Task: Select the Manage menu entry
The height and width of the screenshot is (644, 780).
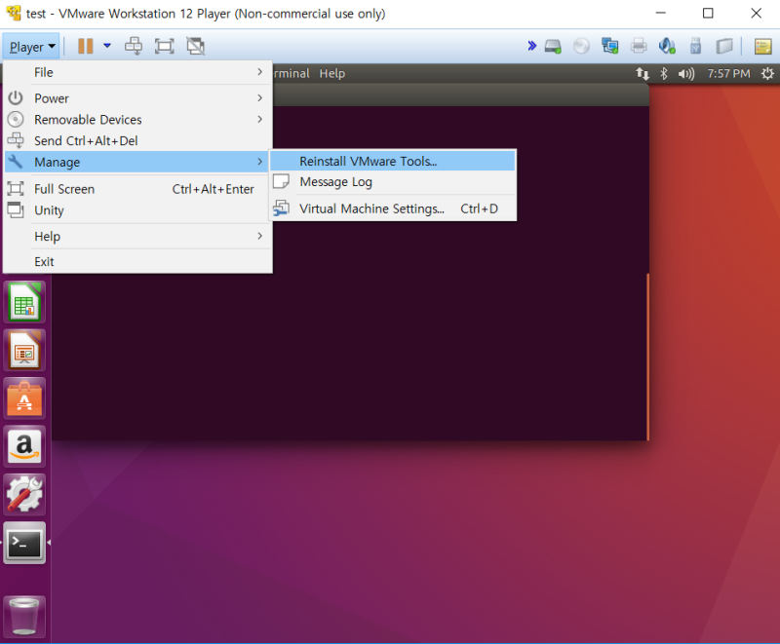Action: point(138,162)
